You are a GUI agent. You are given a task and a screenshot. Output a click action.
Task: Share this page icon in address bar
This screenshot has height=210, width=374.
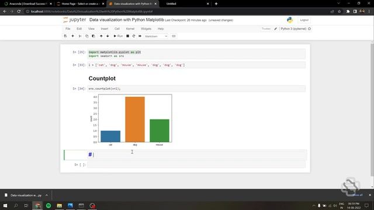click(x=332, y=12)
